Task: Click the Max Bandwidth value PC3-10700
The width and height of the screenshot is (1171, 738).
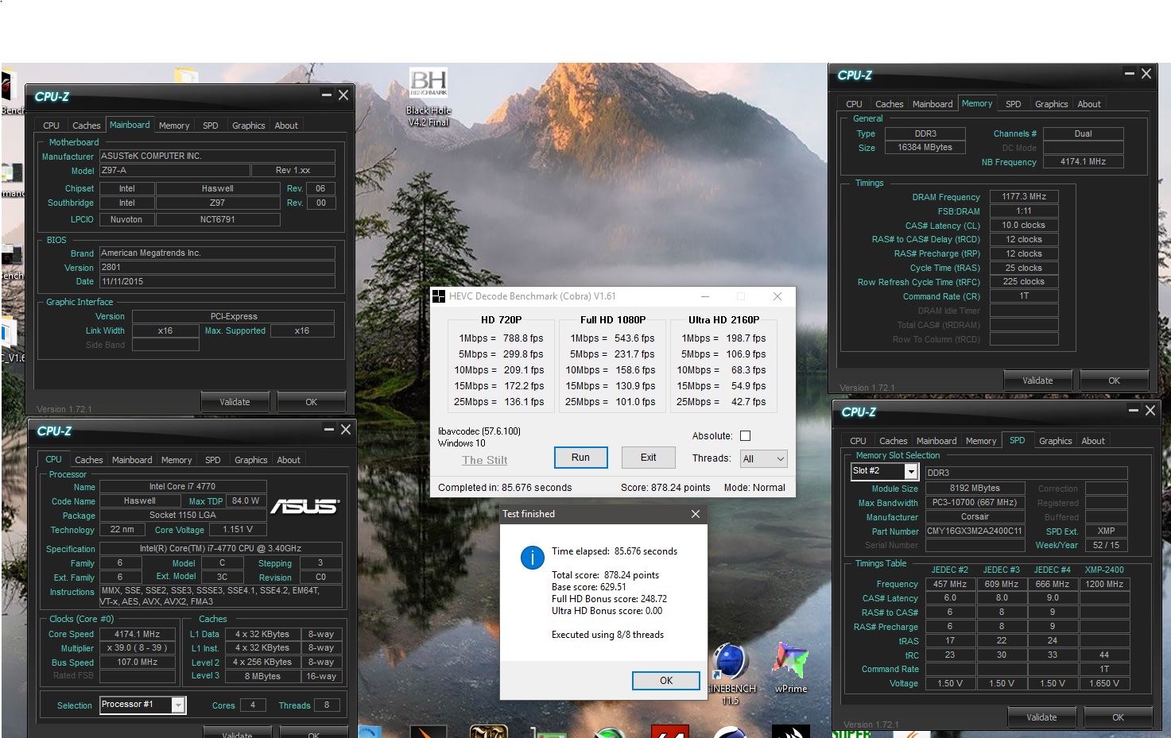Action: pos(975,502)
